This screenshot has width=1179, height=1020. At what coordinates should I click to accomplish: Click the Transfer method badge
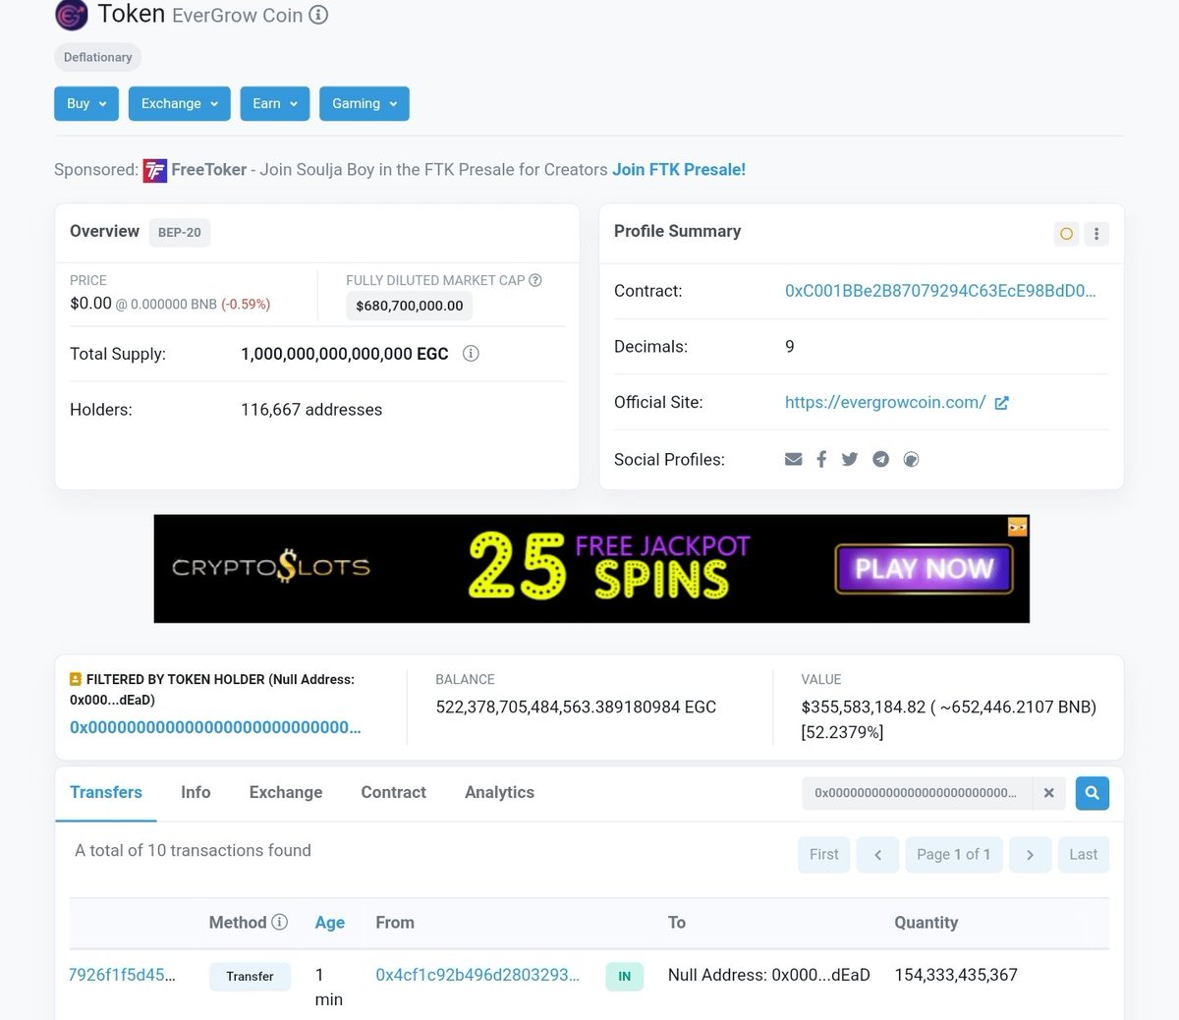click(250, 976)
